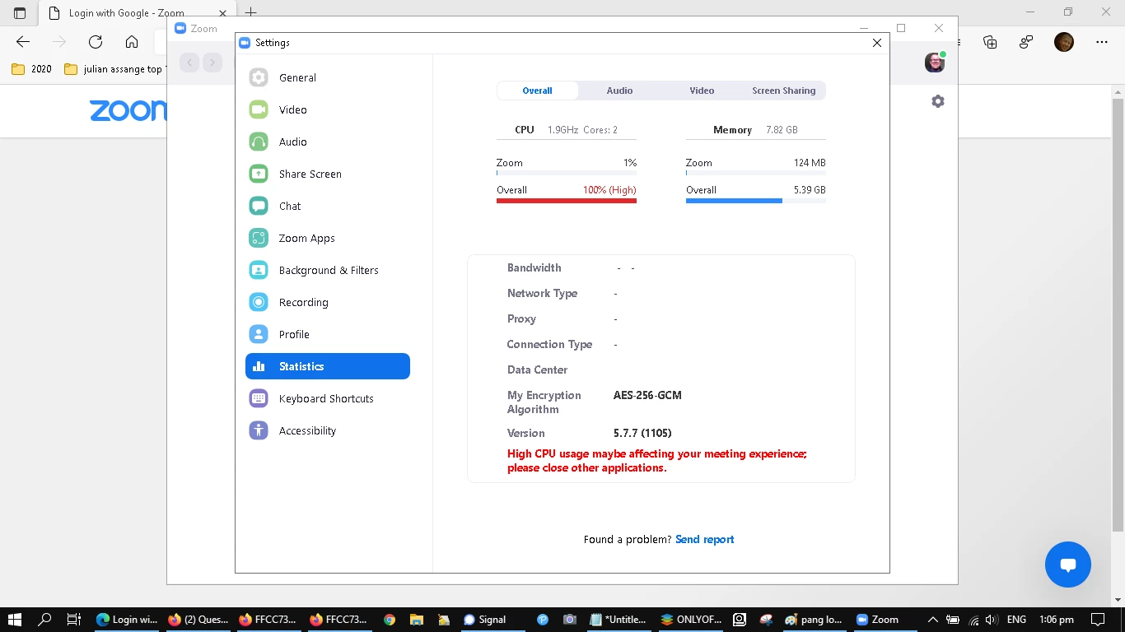Click the red Overall CPU usage bar
1125x632 pixels.
pyautogui.click(x=567, y=200)
